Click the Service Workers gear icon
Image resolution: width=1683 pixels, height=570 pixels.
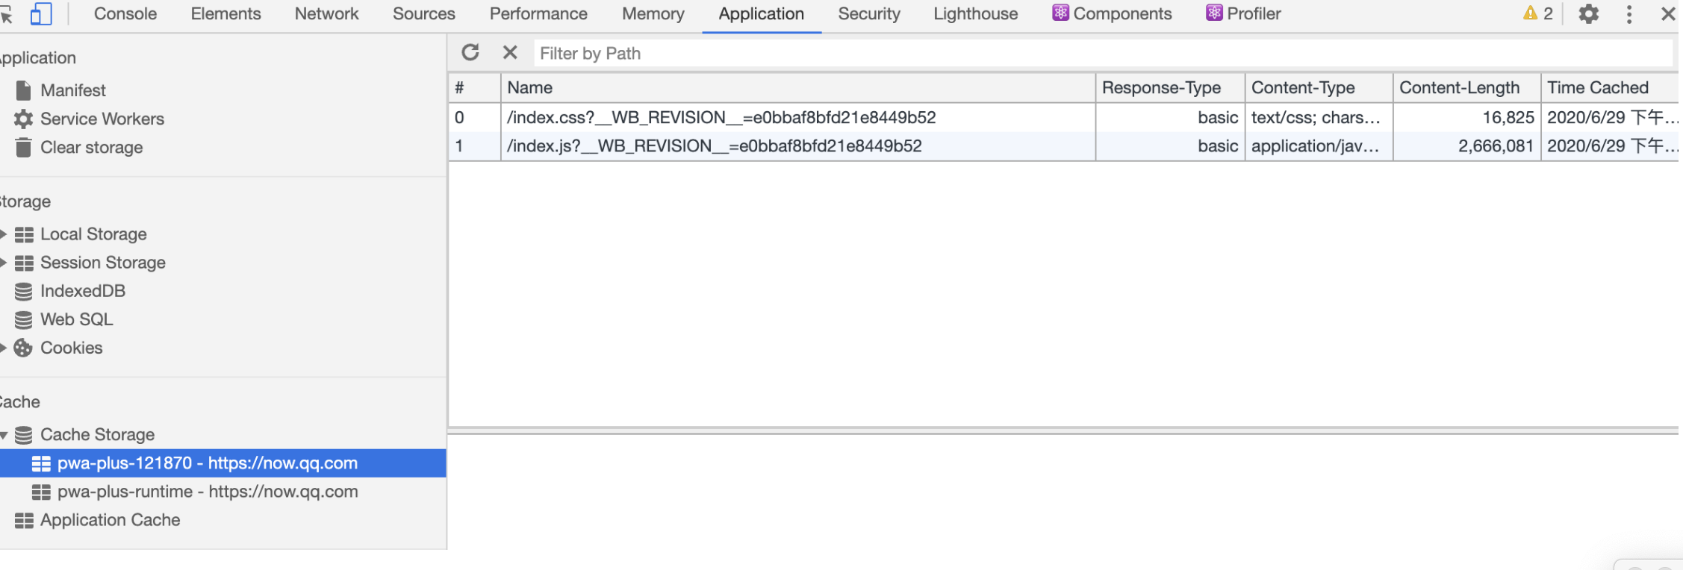point(24,119)
